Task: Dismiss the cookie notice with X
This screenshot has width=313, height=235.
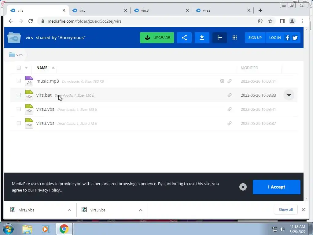Action: [243, 187]
